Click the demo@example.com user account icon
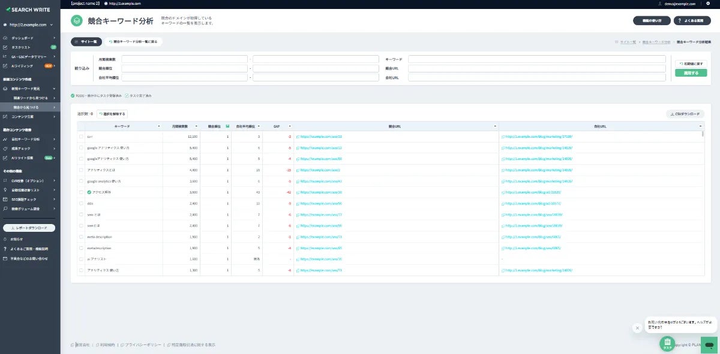 [660, 4]
